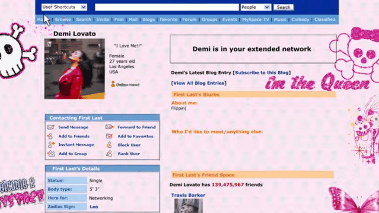This screenshot has width=379, height=213.
Task: Click the Send Message envelope icon
Action: click(51, 127)
